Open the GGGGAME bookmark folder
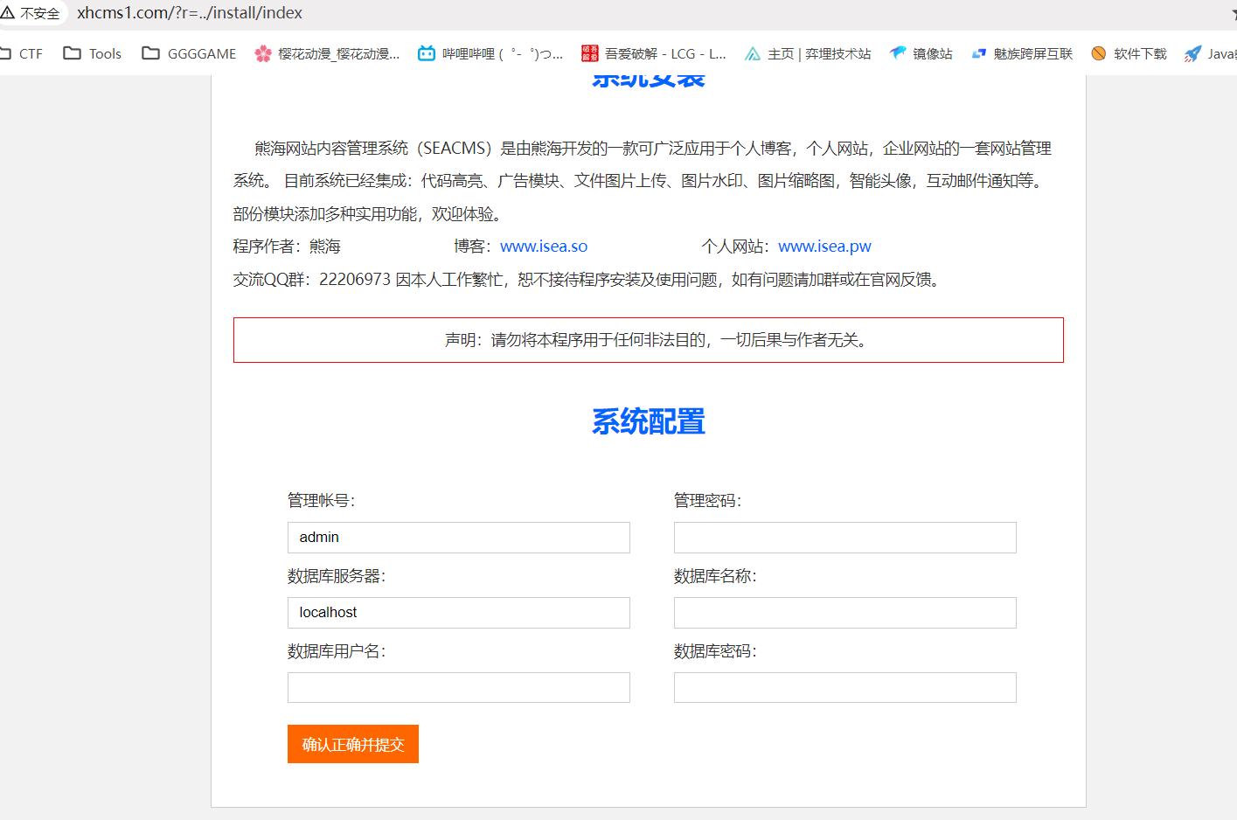The image size is (1237, 820). 189,53
